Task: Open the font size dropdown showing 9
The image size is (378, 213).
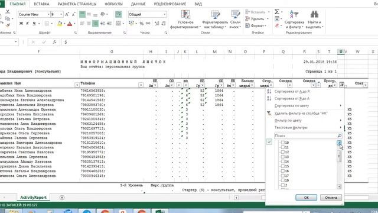Action: [x=61, y=14]
